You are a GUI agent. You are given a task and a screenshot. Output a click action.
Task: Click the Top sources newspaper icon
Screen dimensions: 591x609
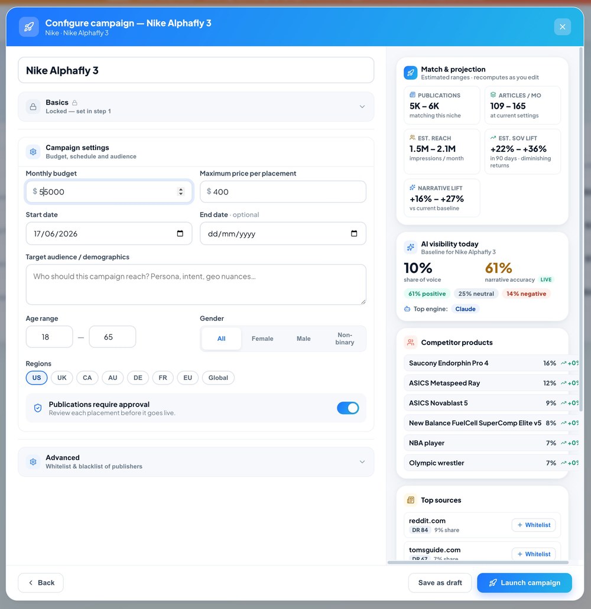click(x=410, y=500)
